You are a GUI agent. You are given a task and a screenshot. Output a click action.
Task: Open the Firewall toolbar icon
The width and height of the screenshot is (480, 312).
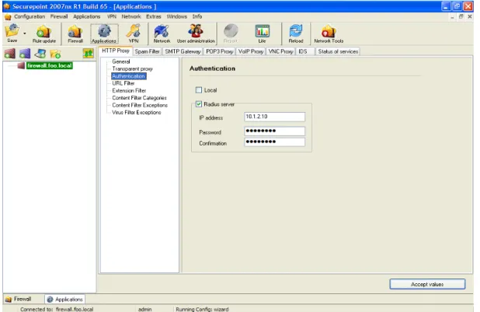[x=75, y=33]
